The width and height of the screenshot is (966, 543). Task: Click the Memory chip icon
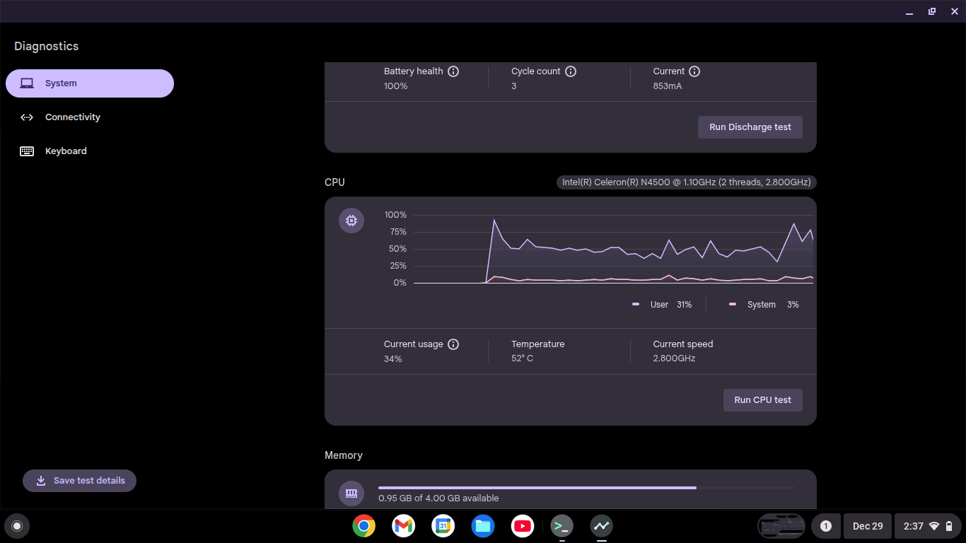tap(351, 494)
